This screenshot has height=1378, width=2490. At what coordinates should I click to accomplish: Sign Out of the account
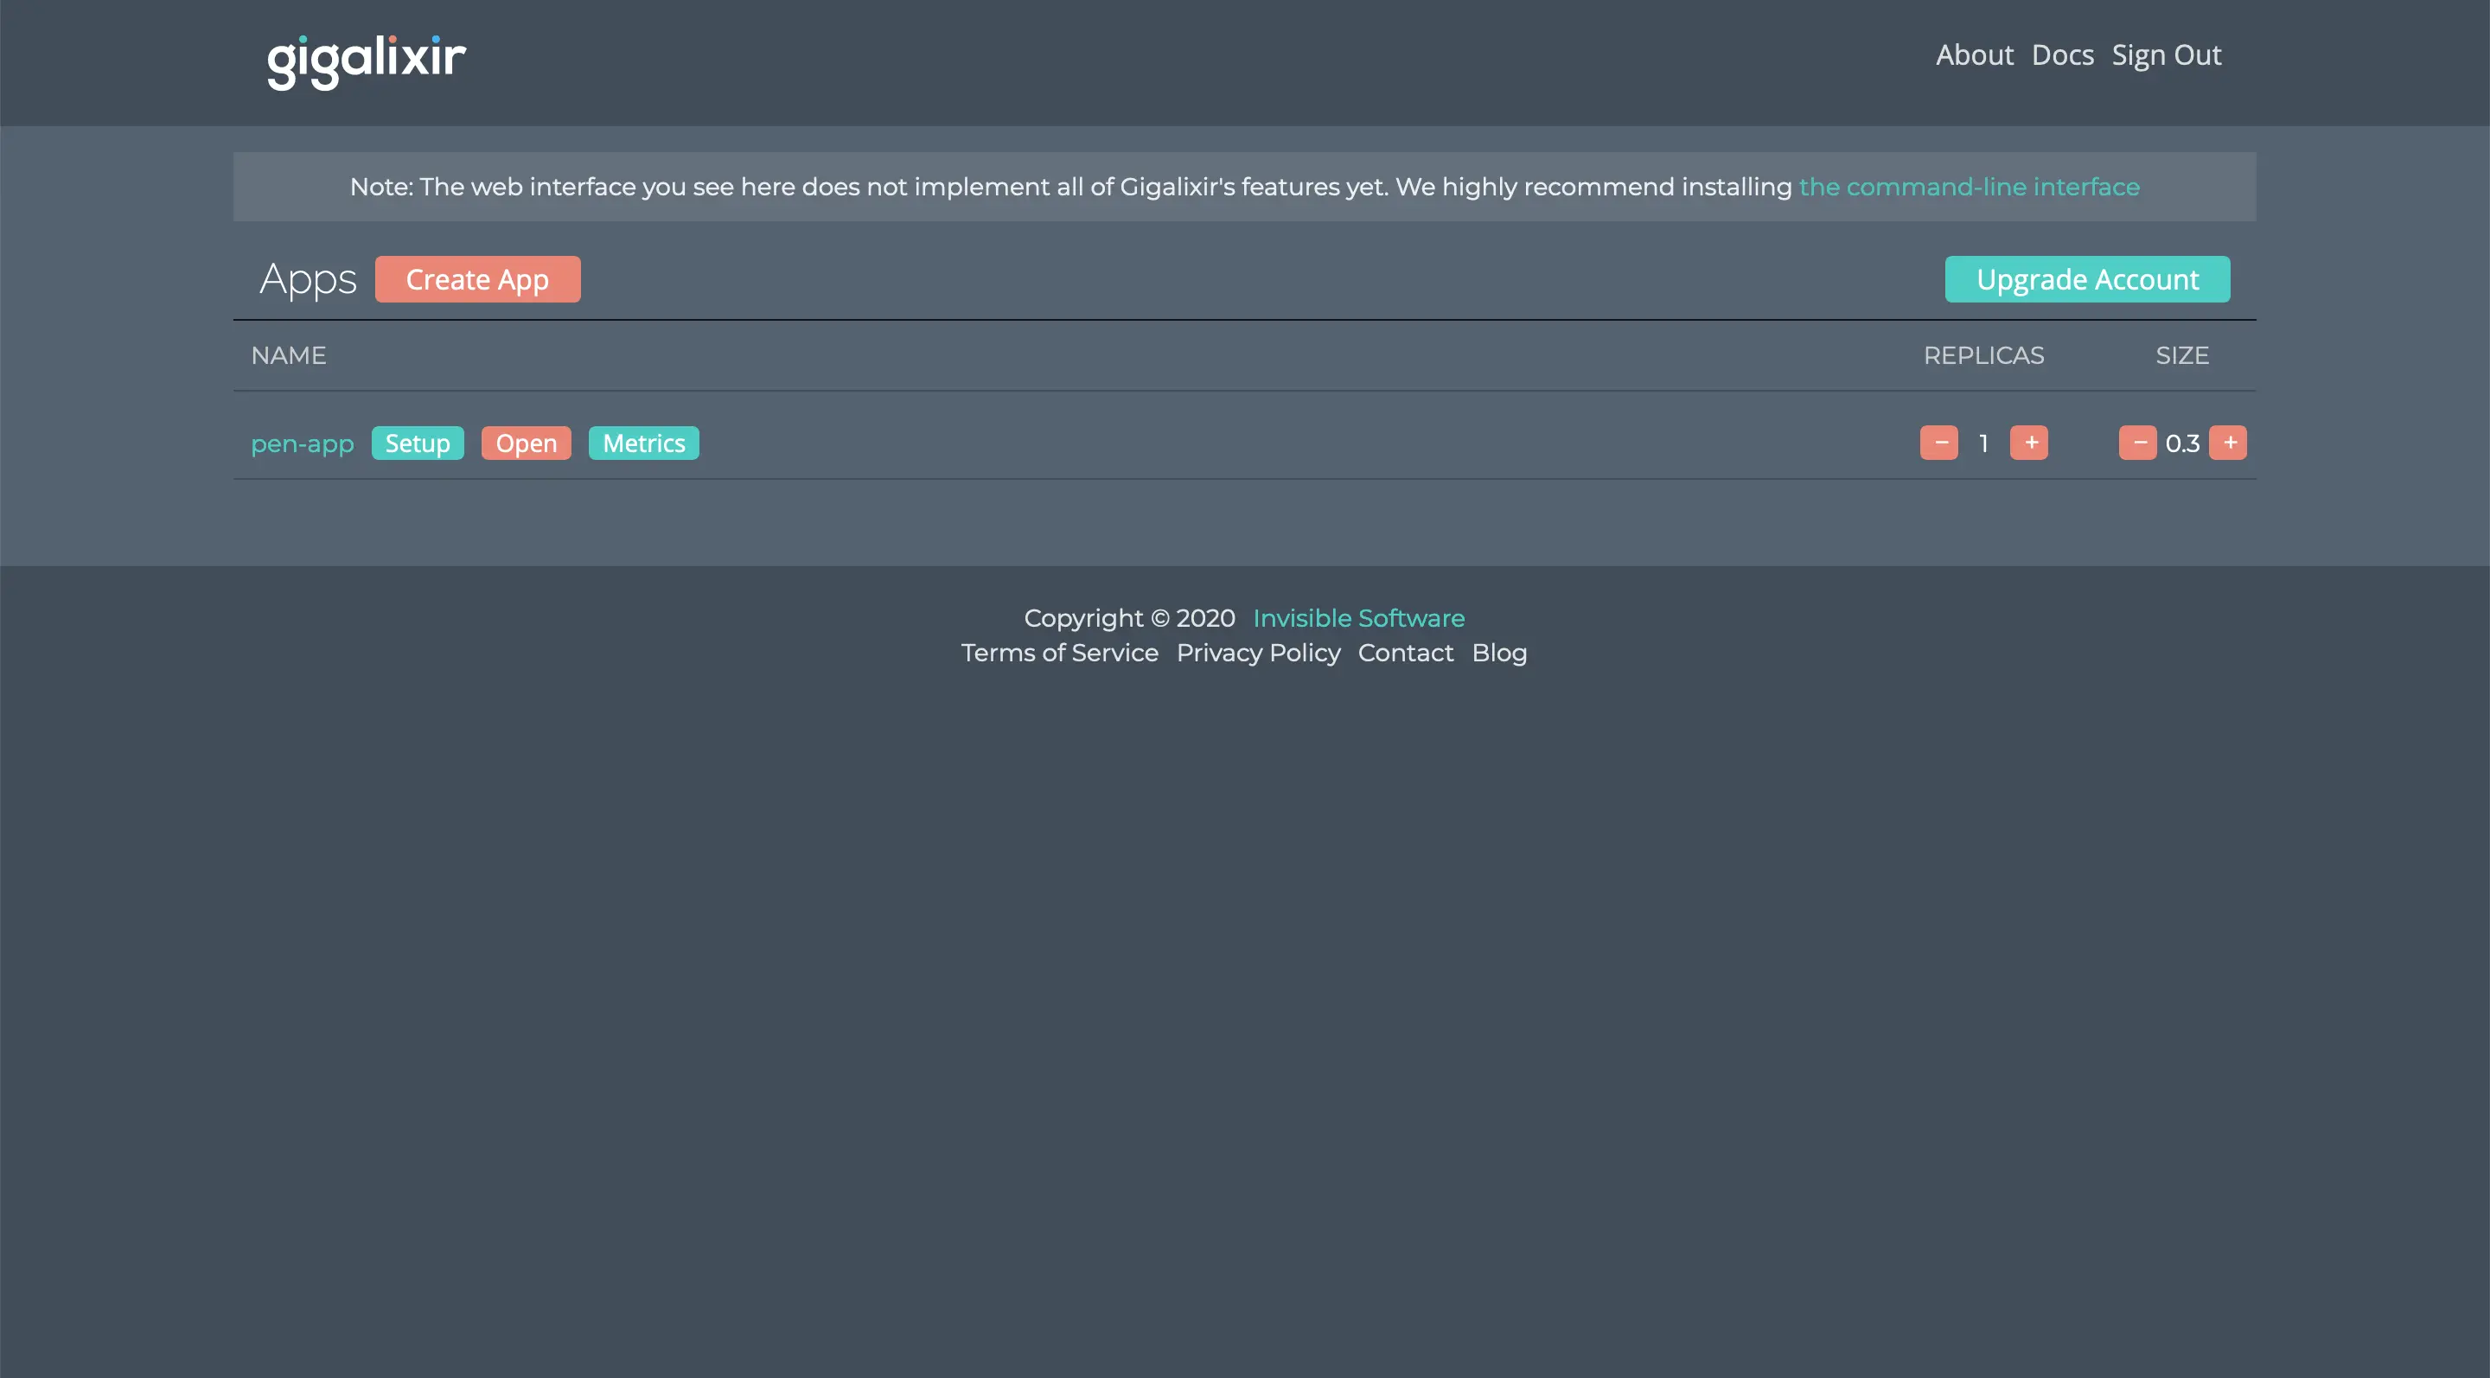click(2165, 55)
